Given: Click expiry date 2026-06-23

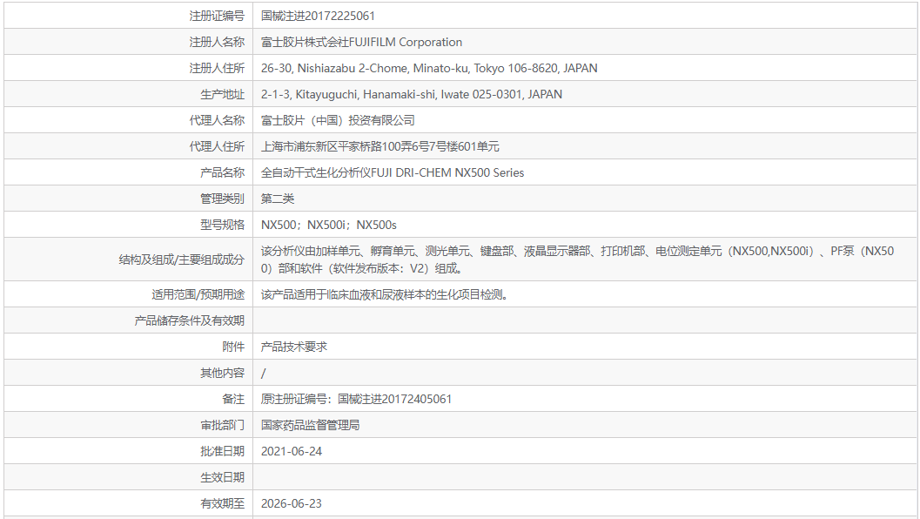Looking at the screenshot, I should tap(292, 503).
